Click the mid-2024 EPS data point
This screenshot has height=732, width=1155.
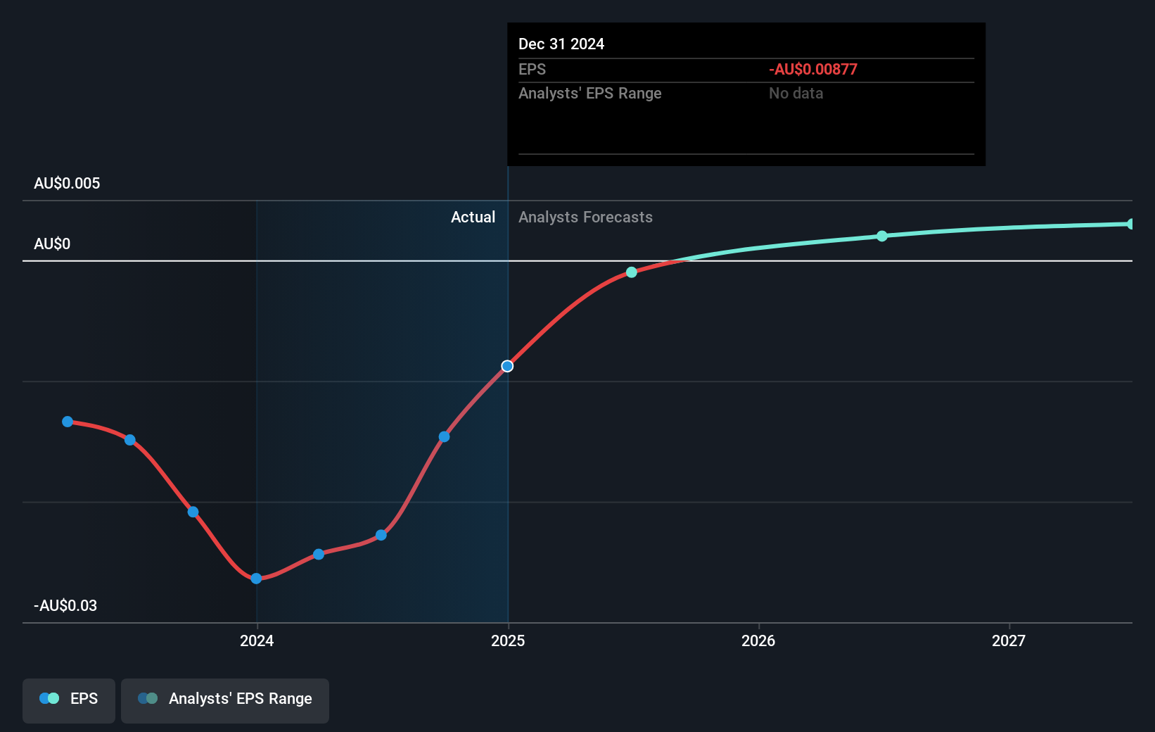coord(381,535)
